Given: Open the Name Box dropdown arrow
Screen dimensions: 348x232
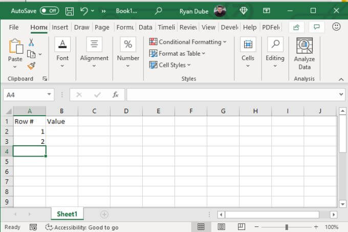Looking at the screenshot, I should tap(50, 95).
